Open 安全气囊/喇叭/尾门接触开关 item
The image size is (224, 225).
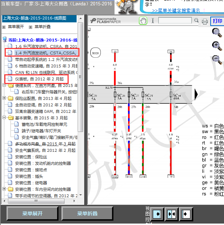point(49,137)
